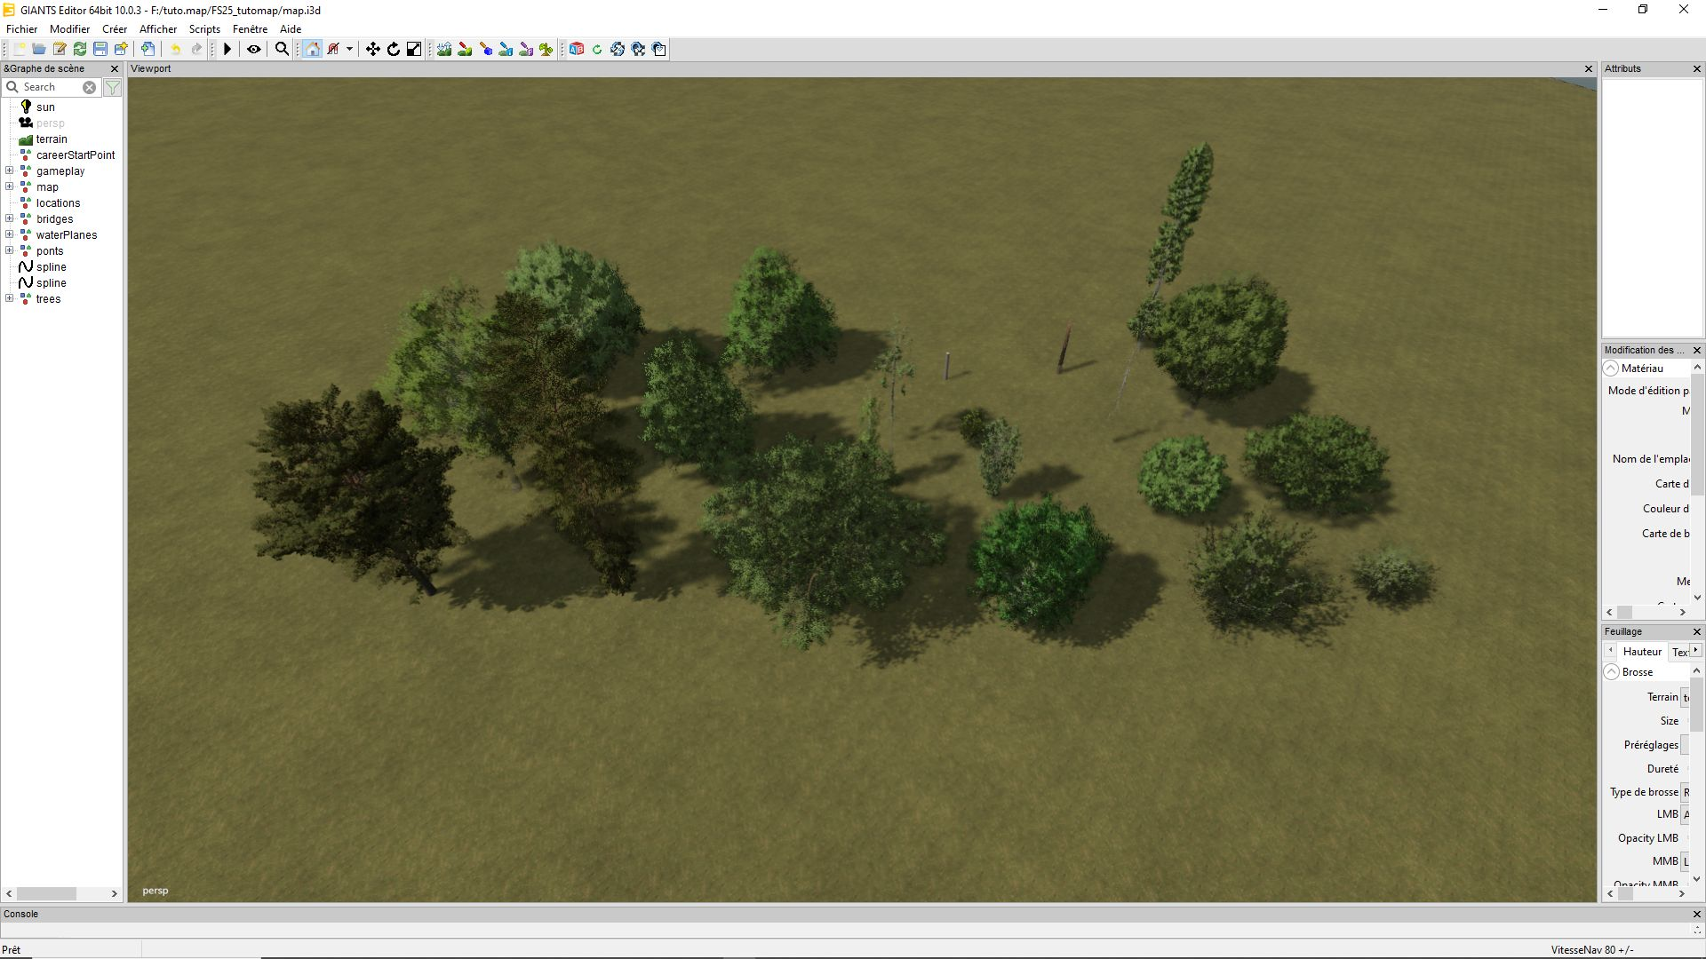Screen dimensions: 1706x959
Task: Toggle the scene graph filter button
Action: 113,87
